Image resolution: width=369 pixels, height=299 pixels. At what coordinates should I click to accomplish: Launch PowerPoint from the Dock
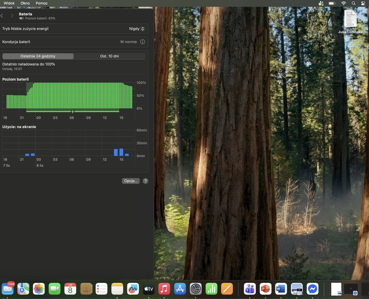tap(266, 289)
